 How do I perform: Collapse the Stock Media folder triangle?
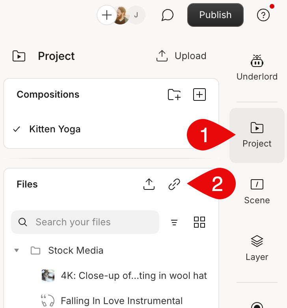point(17,250)
